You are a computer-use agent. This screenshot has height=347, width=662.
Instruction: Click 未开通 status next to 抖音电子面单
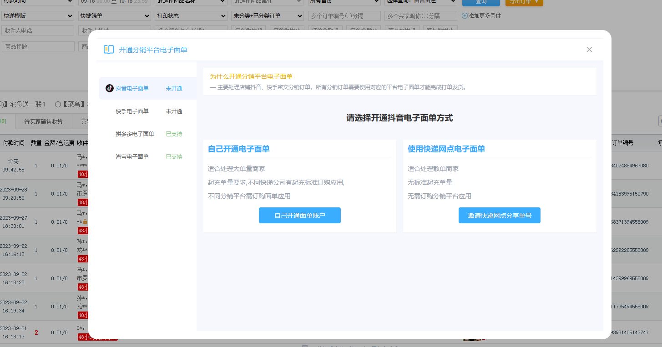(174, 88)
